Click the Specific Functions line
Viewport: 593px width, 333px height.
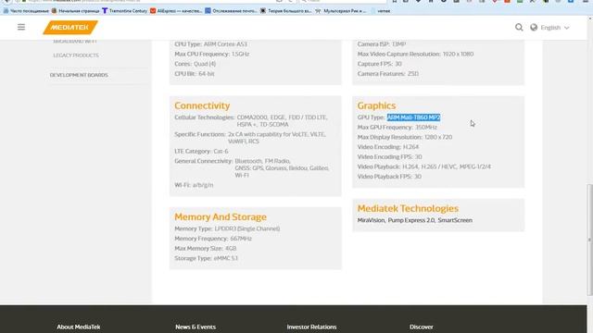pos(250,138)
